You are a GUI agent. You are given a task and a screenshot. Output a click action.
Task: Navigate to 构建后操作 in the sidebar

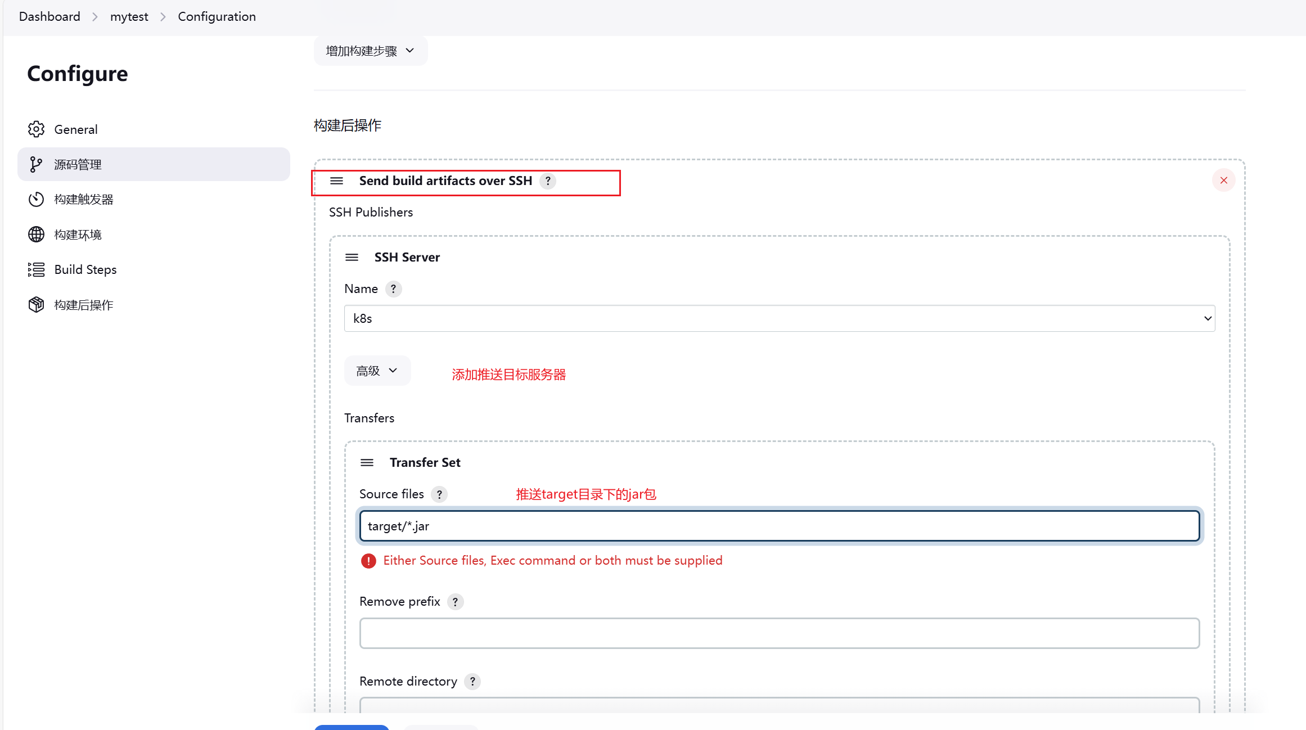[154, 305]
